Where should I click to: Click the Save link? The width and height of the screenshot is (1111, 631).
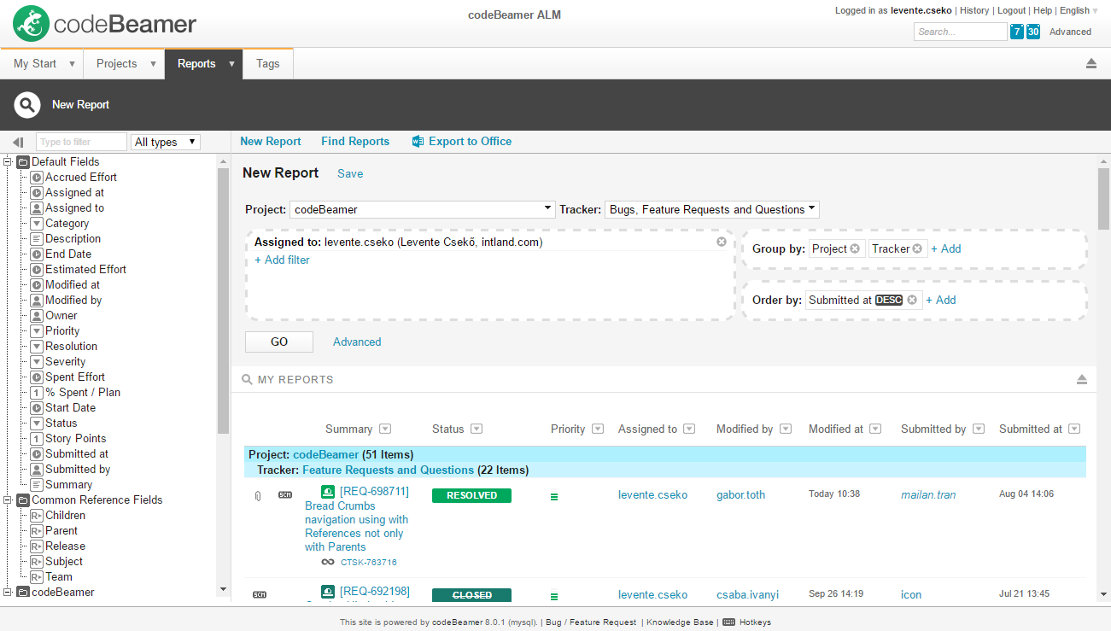click(x=350, y=173)
